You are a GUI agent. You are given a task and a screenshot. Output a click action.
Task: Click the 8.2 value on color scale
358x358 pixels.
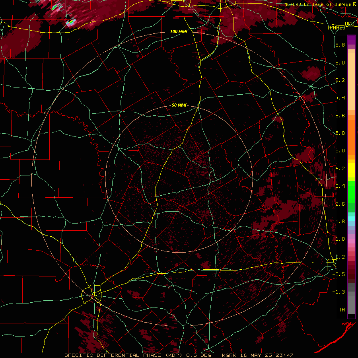pos(340,80)
